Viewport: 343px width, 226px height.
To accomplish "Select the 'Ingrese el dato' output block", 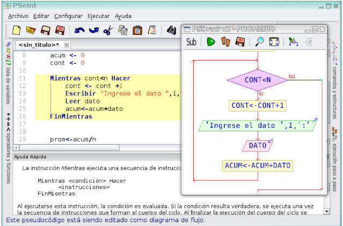I will pos(258,125).
